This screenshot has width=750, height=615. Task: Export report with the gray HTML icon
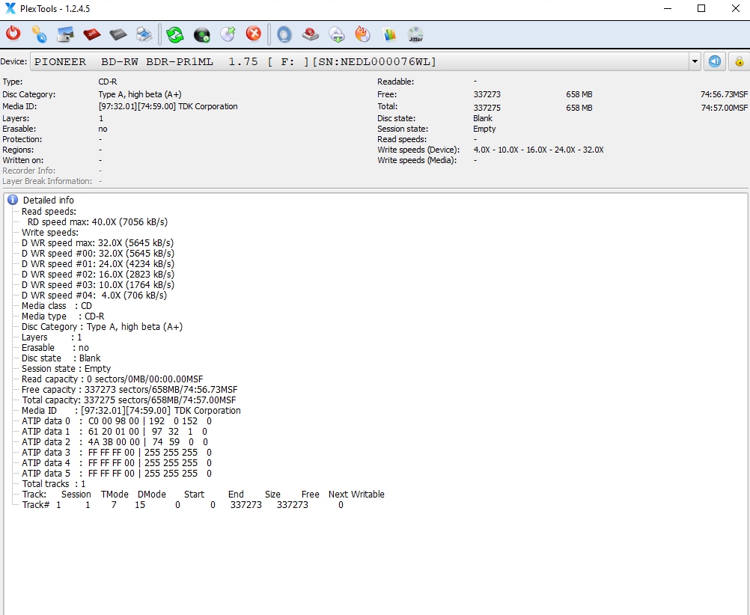click(x=118, y=34)
